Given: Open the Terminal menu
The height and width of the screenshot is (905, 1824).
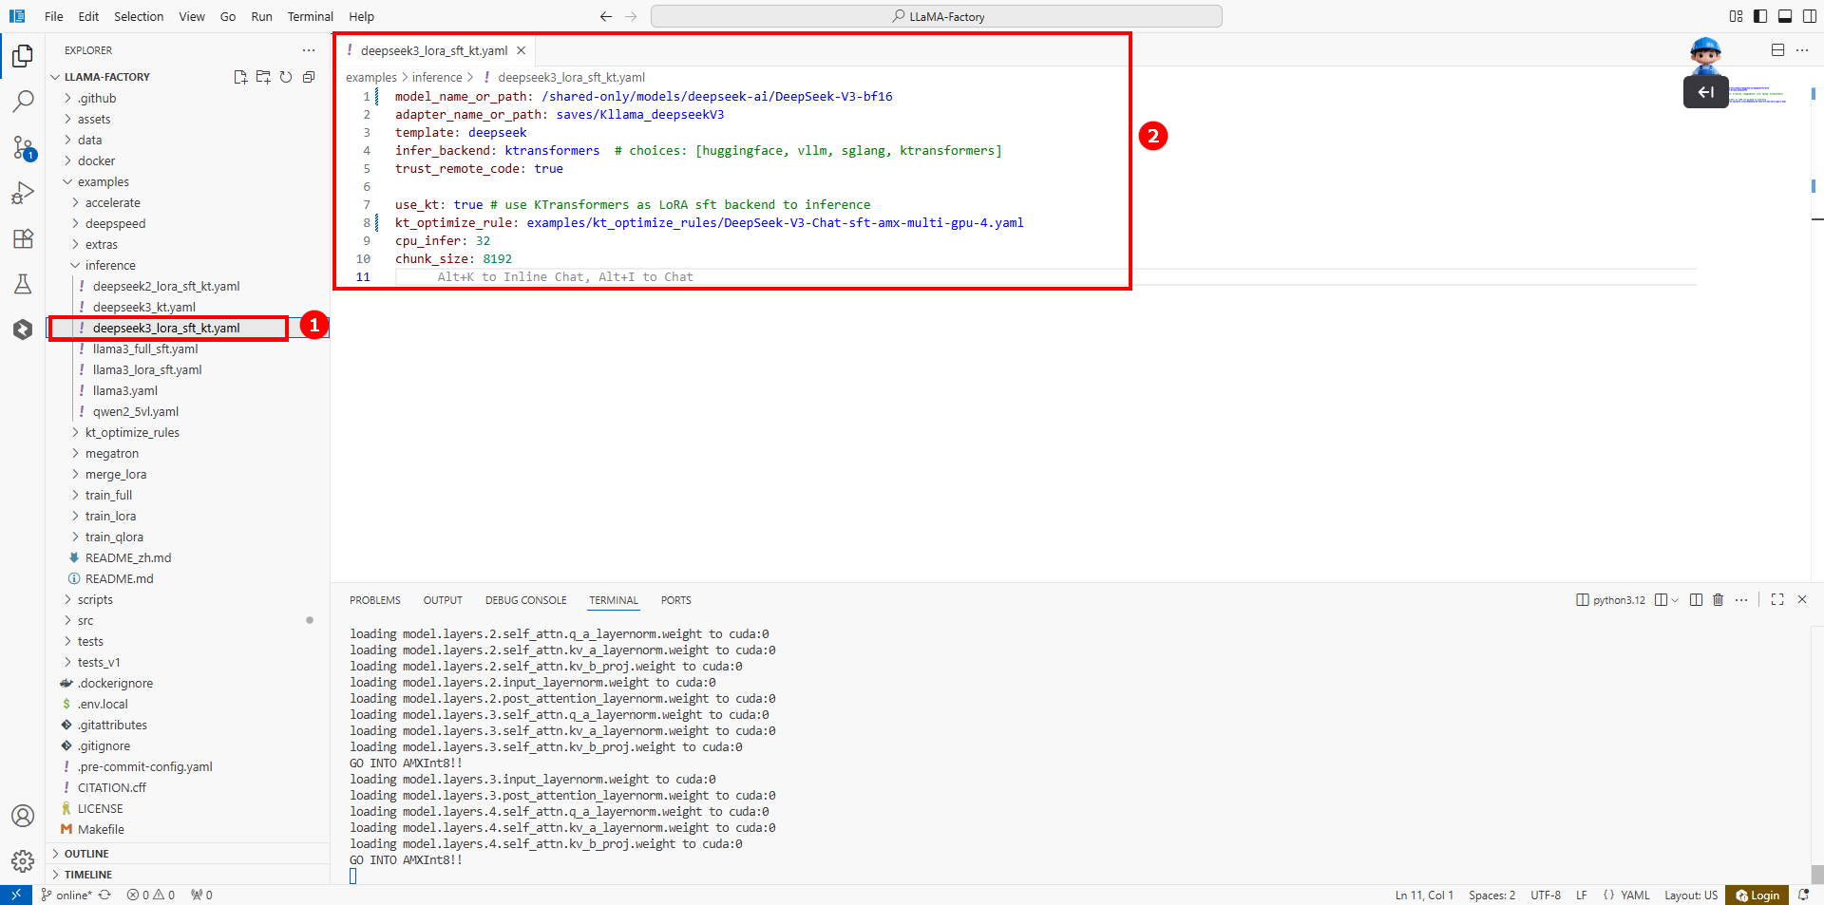Looking at the screenshot, I should [x=310, y=16].
